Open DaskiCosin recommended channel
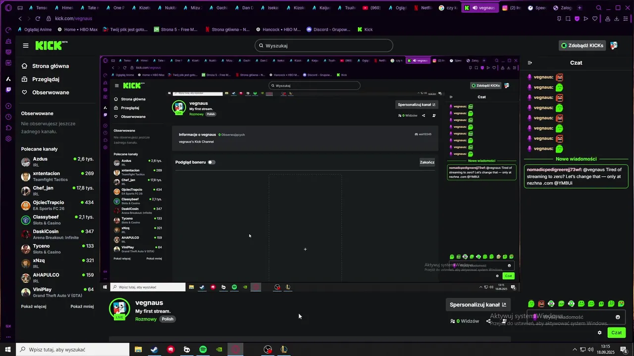 [57, 234]
